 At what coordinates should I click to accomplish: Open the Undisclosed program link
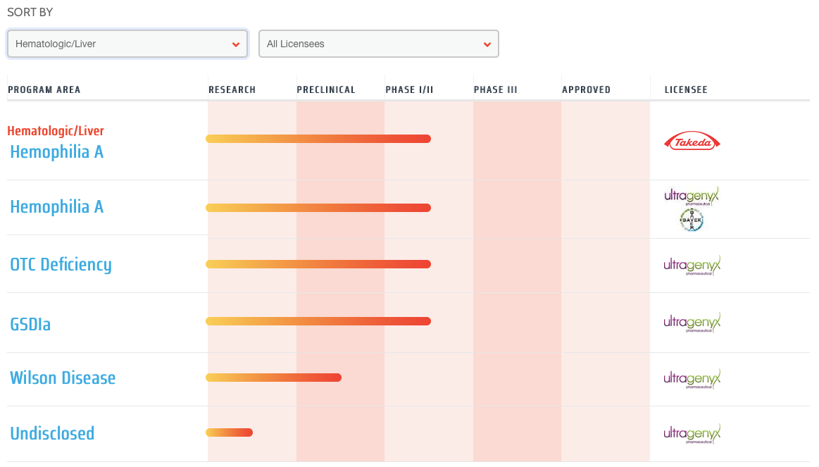point(52,433)
